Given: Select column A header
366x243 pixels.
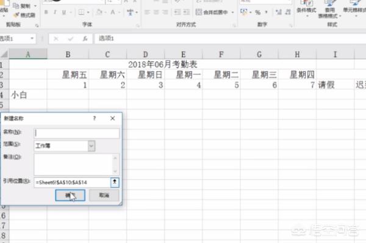Looking at the screenshot, I should coord(28,54).
